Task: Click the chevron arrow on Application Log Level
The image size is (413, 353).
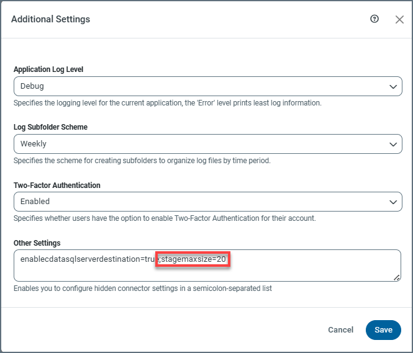Action: tap(392, 86)
